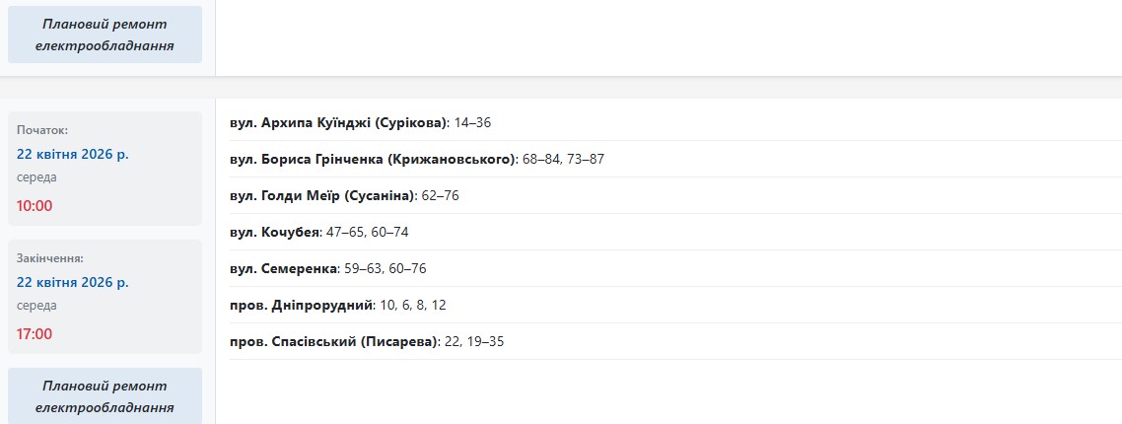Click 'Плановий ремонт електрообладнання' badge above 'Початок:'
1122x424 pixels.
pyautogui.click(x=105, y=35)
